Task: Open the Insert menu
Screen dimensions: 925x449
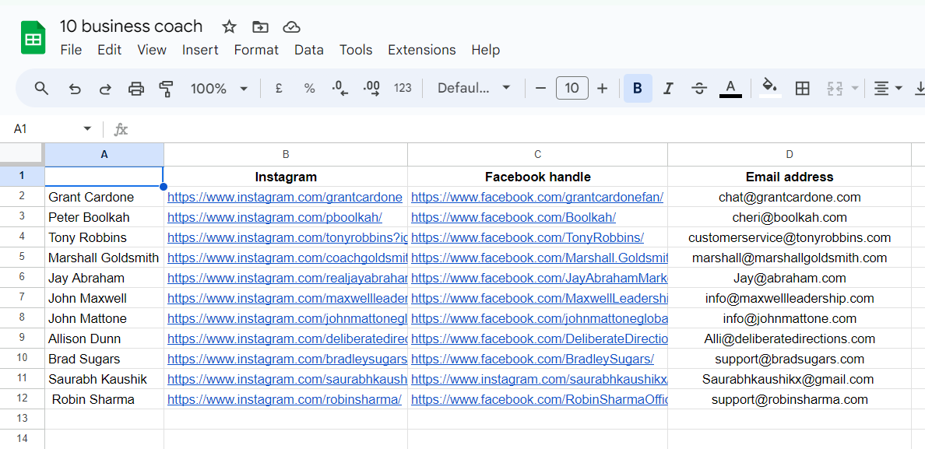Action: click(200, 50)
